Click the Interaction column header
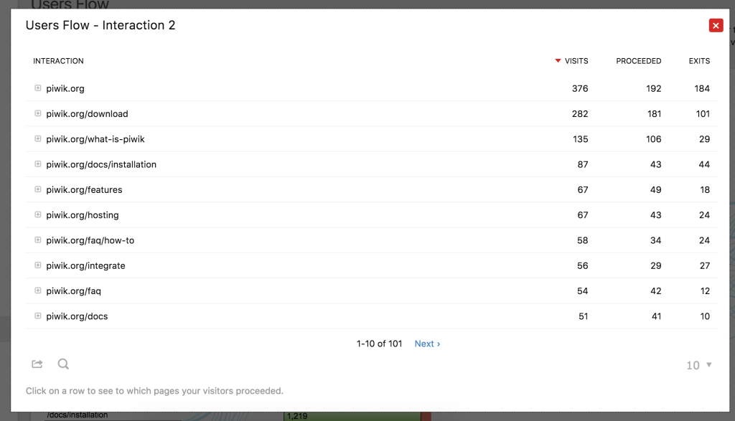 click(58, 61)
